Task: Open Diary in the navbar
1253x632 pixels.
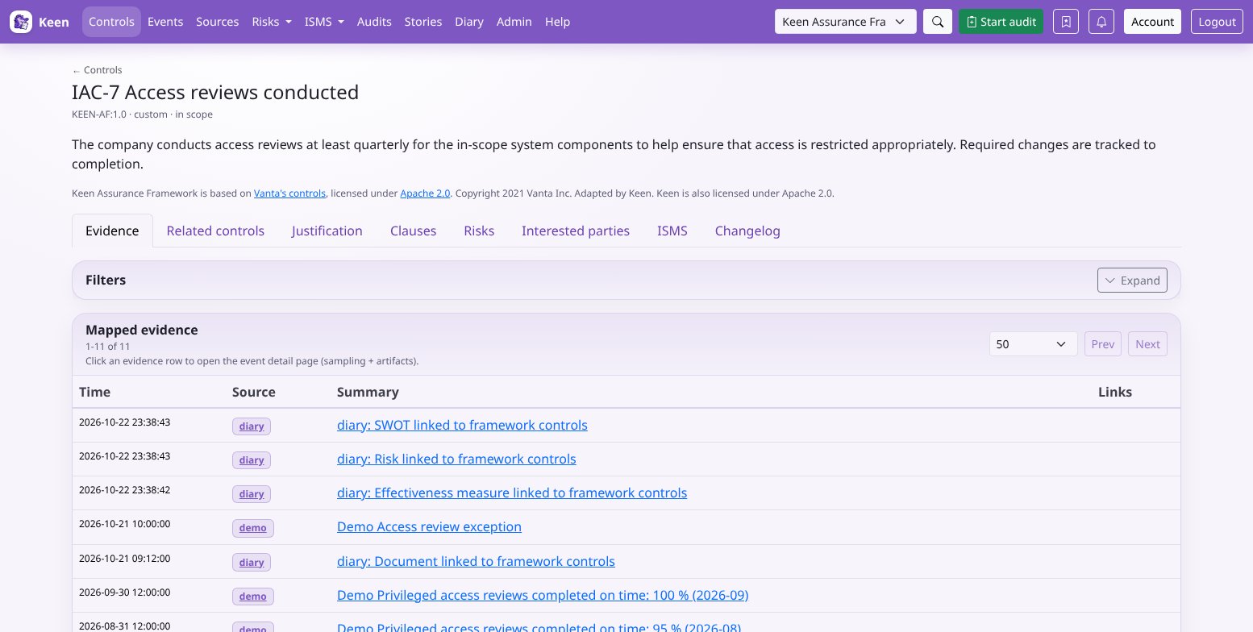Action: coord(469,22)
